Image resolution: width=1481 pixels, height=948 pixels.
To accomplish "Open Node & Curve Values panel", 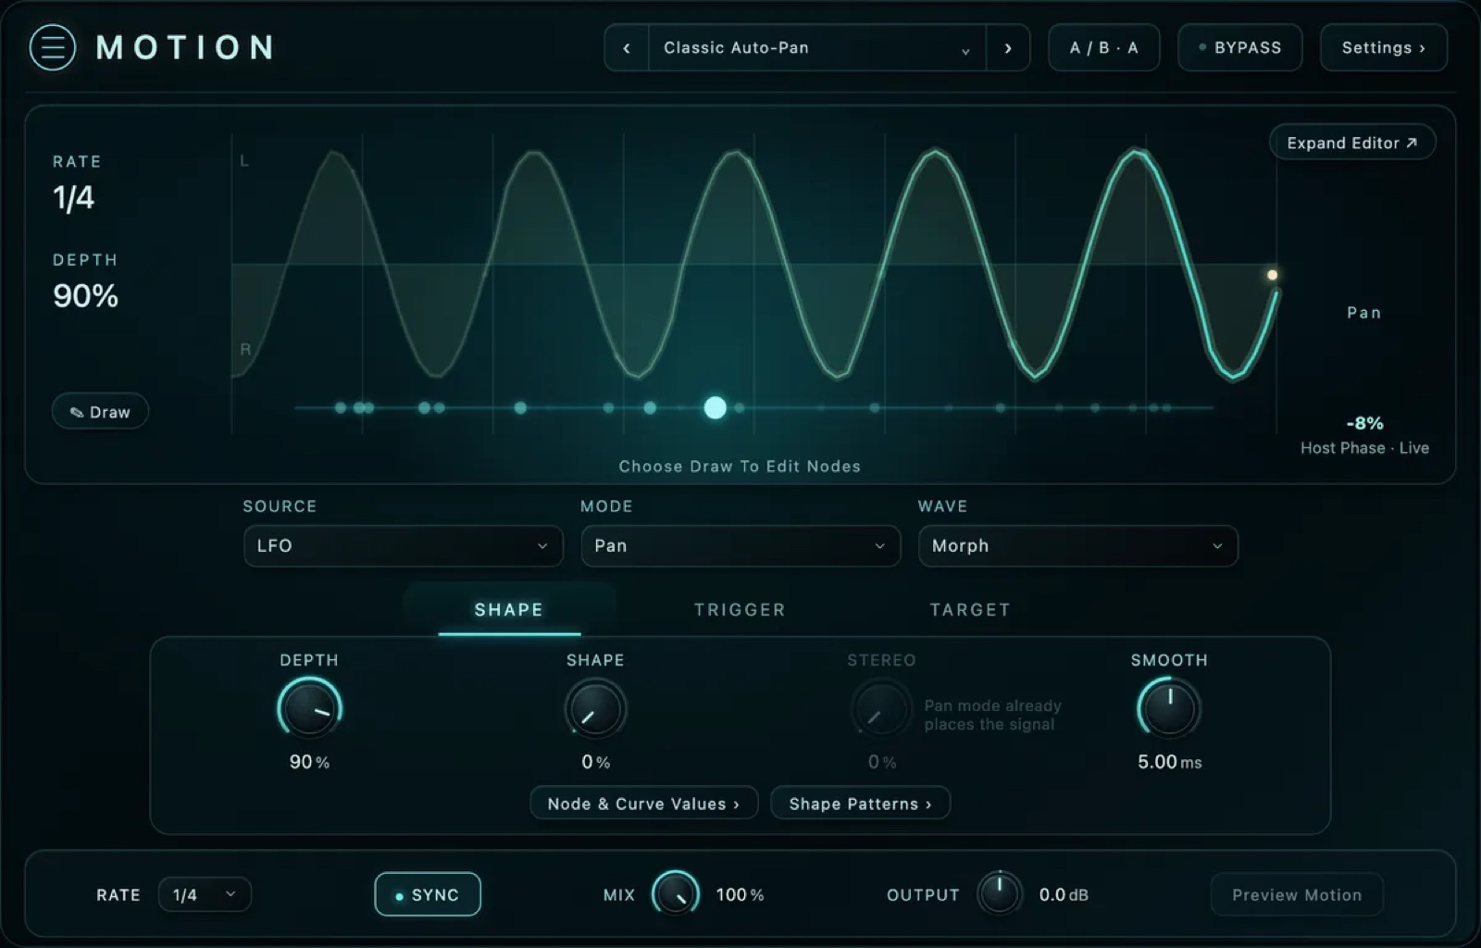I will tap(644, 804).
